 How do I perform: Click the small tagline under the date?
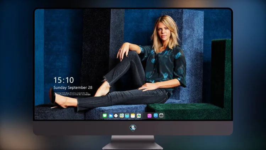pos(72,94)
